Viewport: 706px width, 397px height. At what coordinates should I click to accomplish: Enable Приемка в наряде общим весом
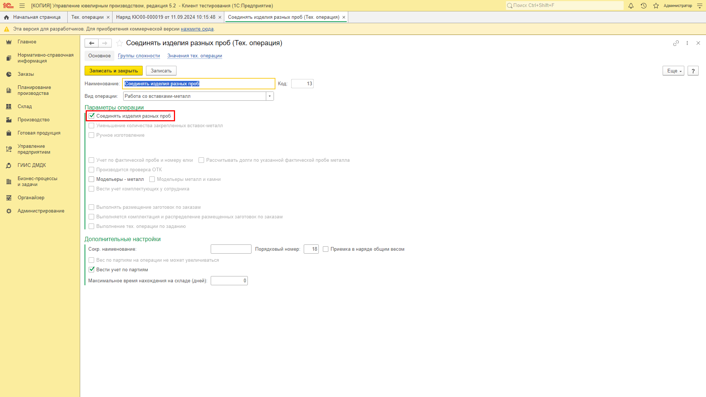326,249
